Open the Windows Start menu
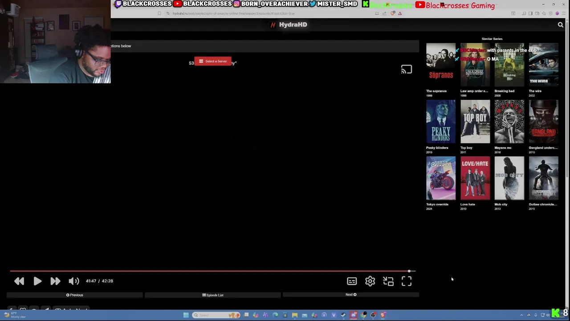This screenshot has height=321, width=570. pos(186,315)
